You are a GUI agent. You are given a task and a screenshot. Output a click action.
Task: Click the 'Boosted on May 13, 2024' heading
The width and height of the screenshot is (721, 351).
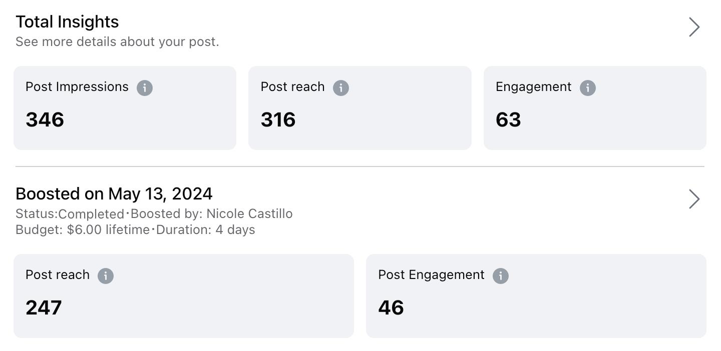click(114, 193)
